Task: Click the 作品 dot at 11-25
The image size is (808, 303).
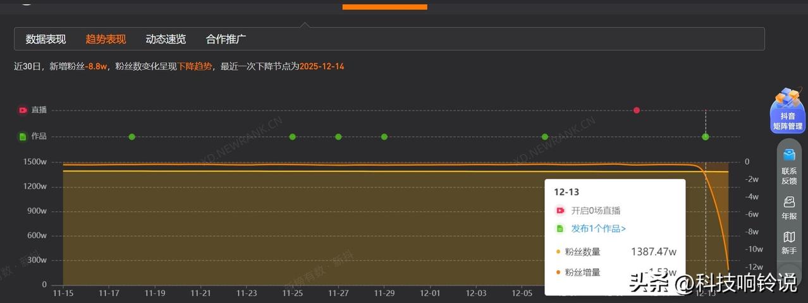Action: click(x=293, y=137)
